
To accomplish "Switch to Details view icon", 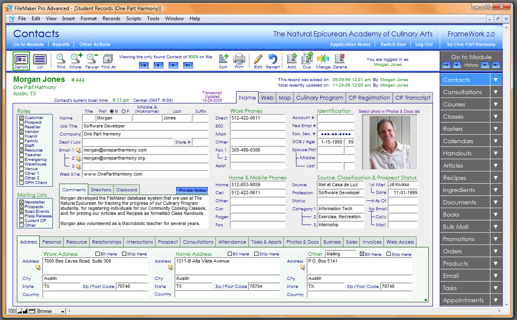I will pyautogui.click(x=21, y=61).
